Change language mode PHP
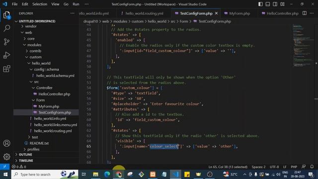The width and height of the screenshot is (318, 179). tap(294, 167)
